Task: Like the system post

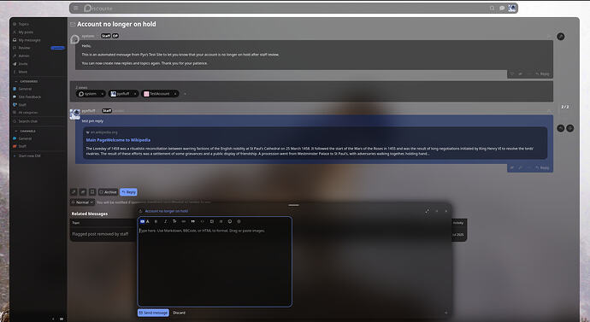Action: coord(511,74)
